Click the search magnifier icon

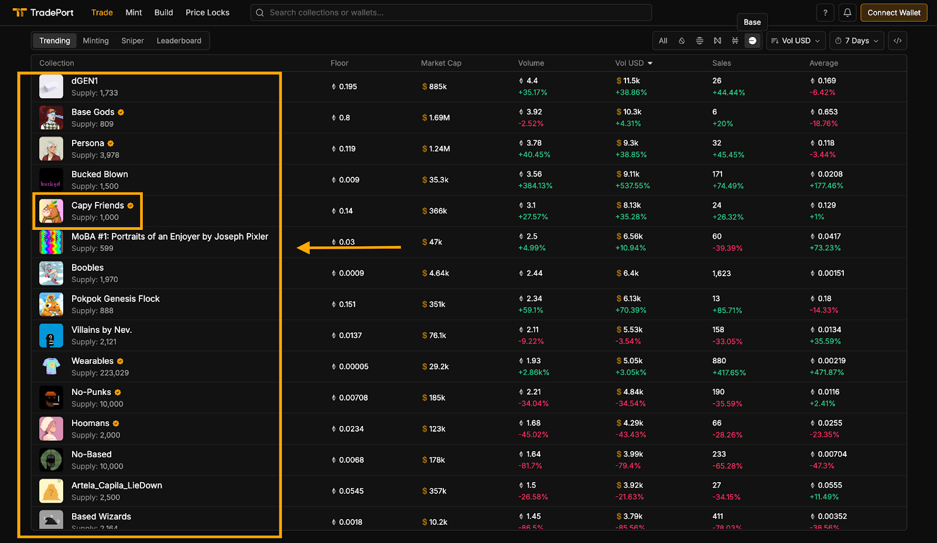click(260, 12)
